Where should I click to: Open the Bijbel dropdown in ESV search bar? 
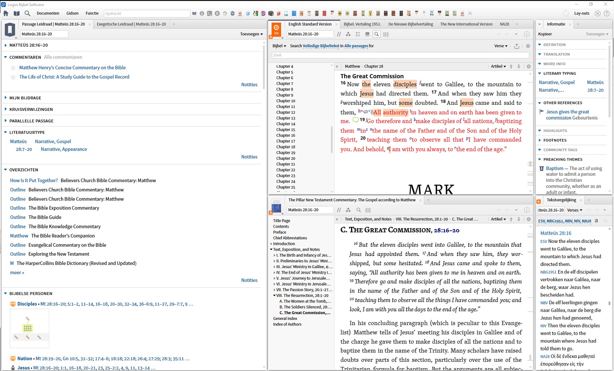tap(279, 46)
